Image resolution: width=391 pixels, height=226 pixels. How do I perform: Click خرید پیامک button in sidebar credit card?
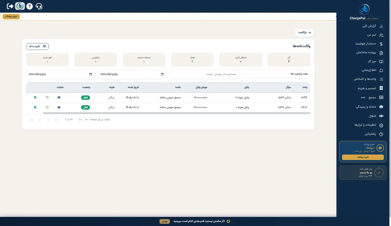tap(363, 157)
